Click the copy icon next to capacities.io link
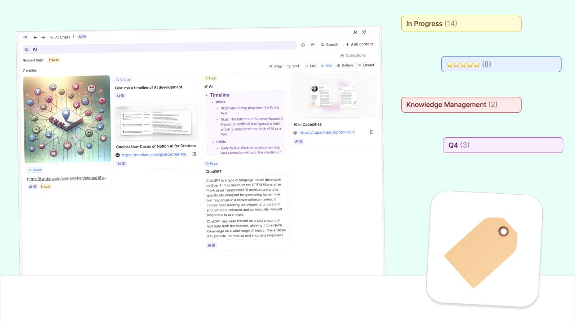The height and width of the screenshot is (323, 575). click(x=372, y=132)
